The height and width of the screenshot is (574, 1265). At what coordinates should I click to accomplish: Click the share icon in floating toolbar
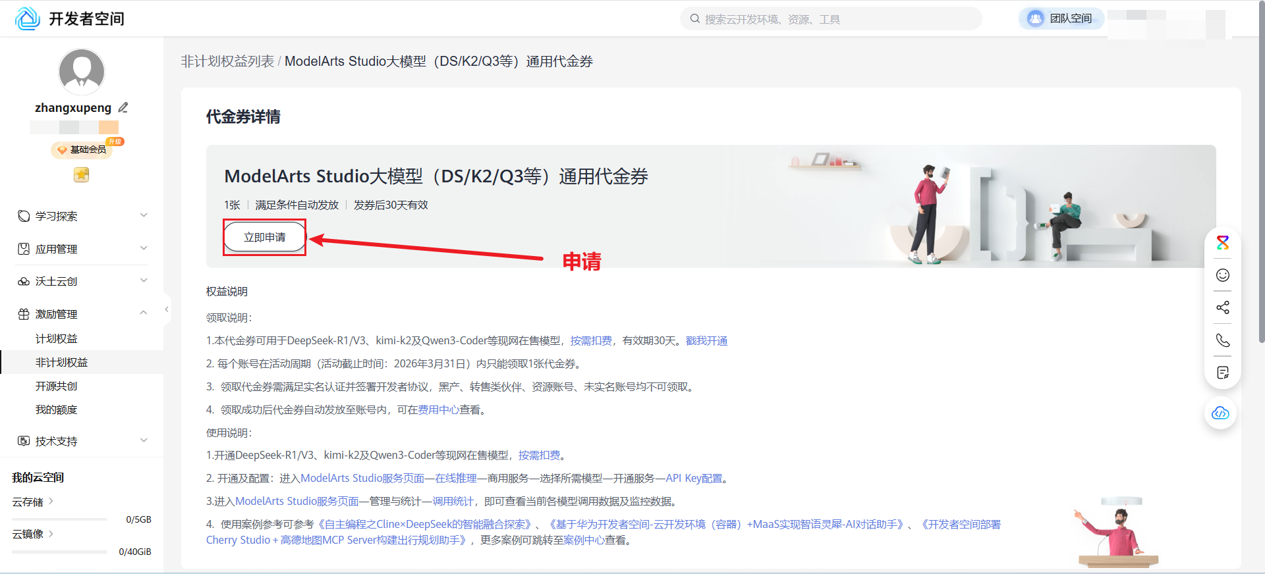point(1223,307)
